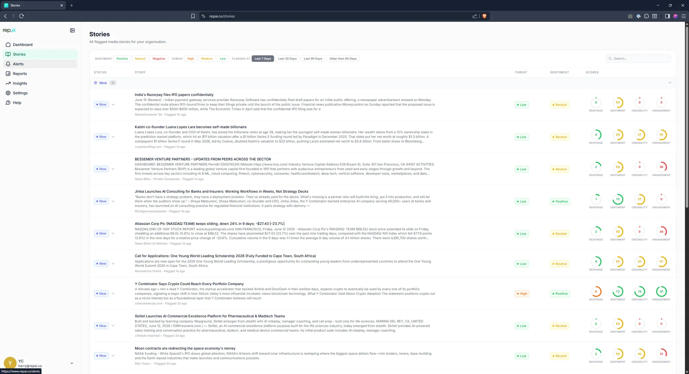Open Insights in sidebar
The width and height of the screenshot is (689, 374).
point(40,83)
